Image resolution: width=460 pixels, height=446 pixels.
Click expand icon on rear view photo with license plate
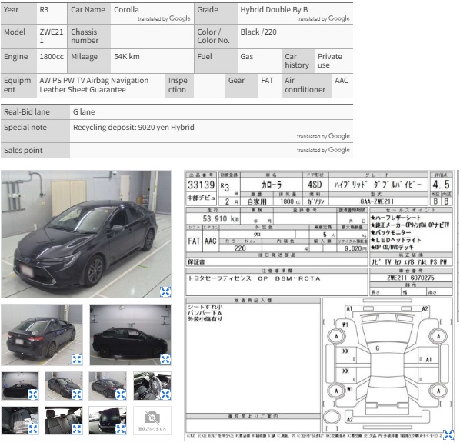click(77, 360)
